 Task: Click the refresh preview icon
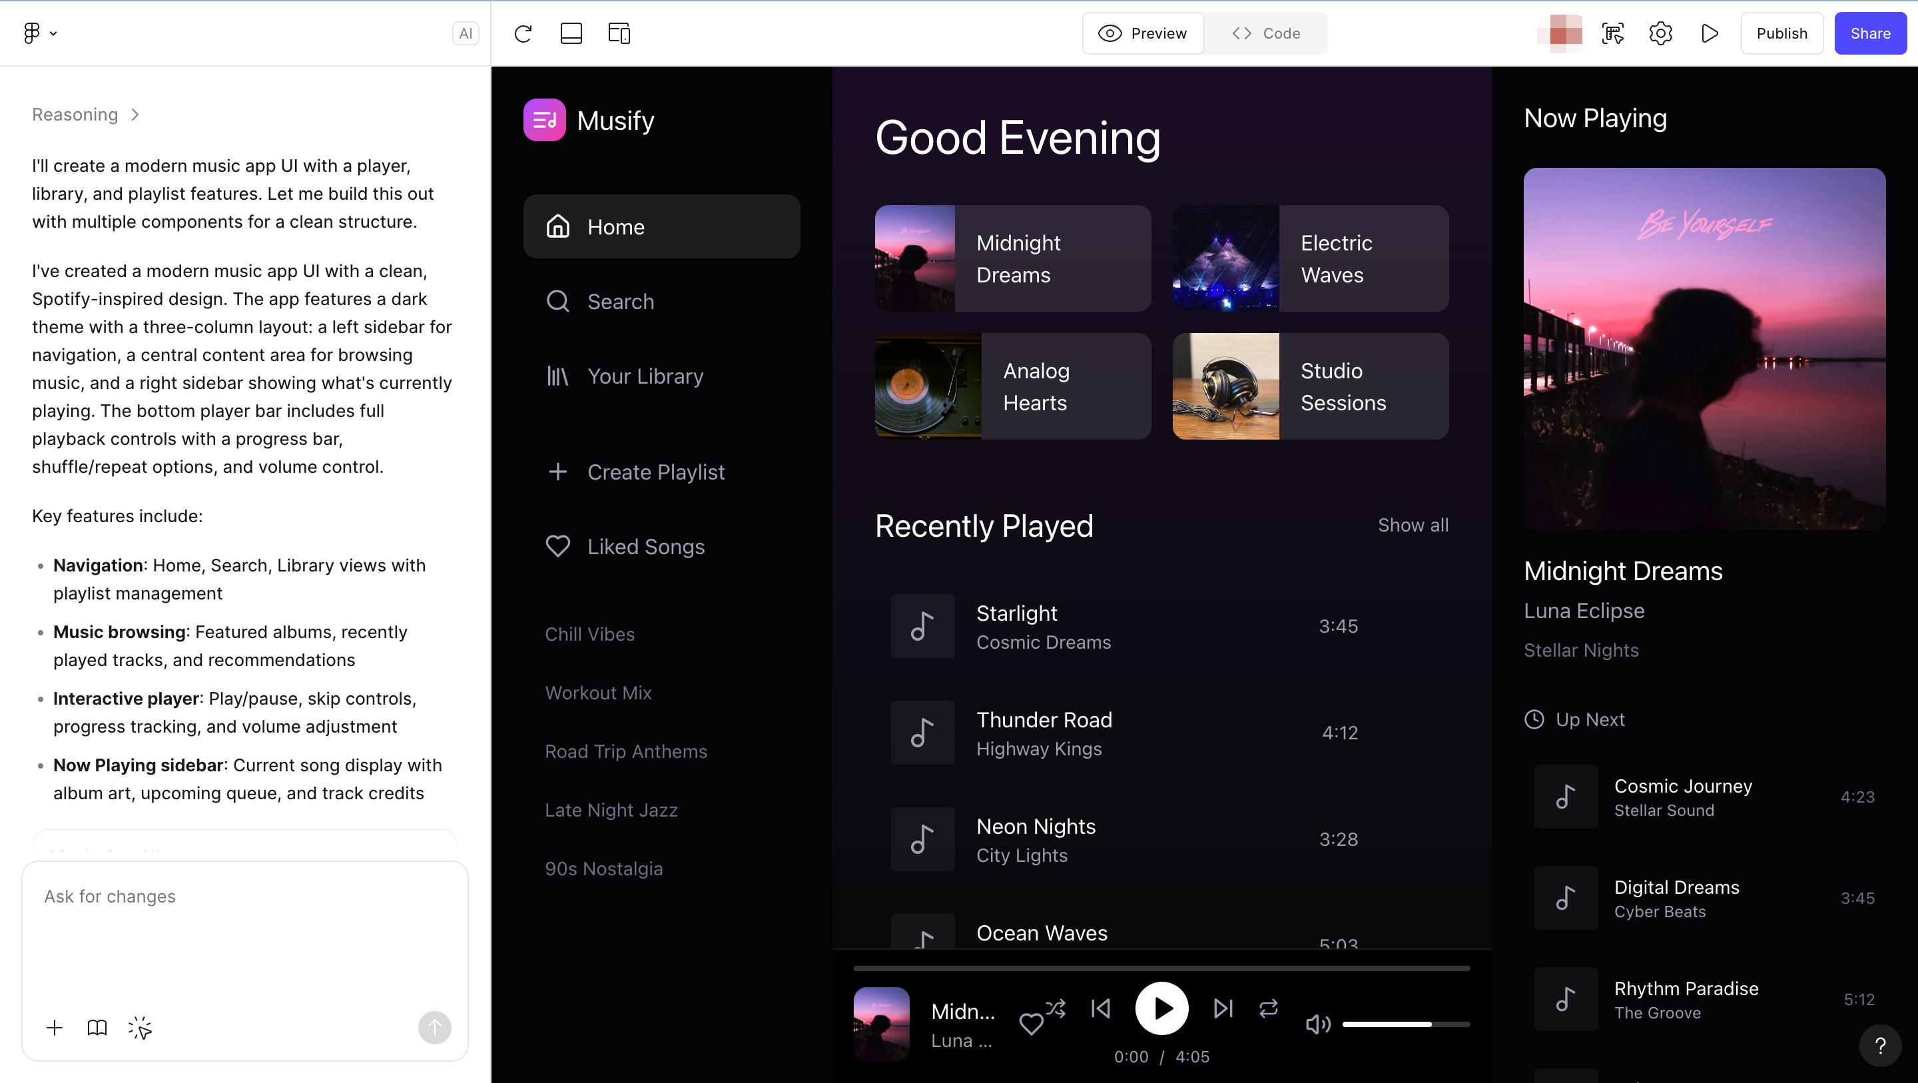coord(523,33)
